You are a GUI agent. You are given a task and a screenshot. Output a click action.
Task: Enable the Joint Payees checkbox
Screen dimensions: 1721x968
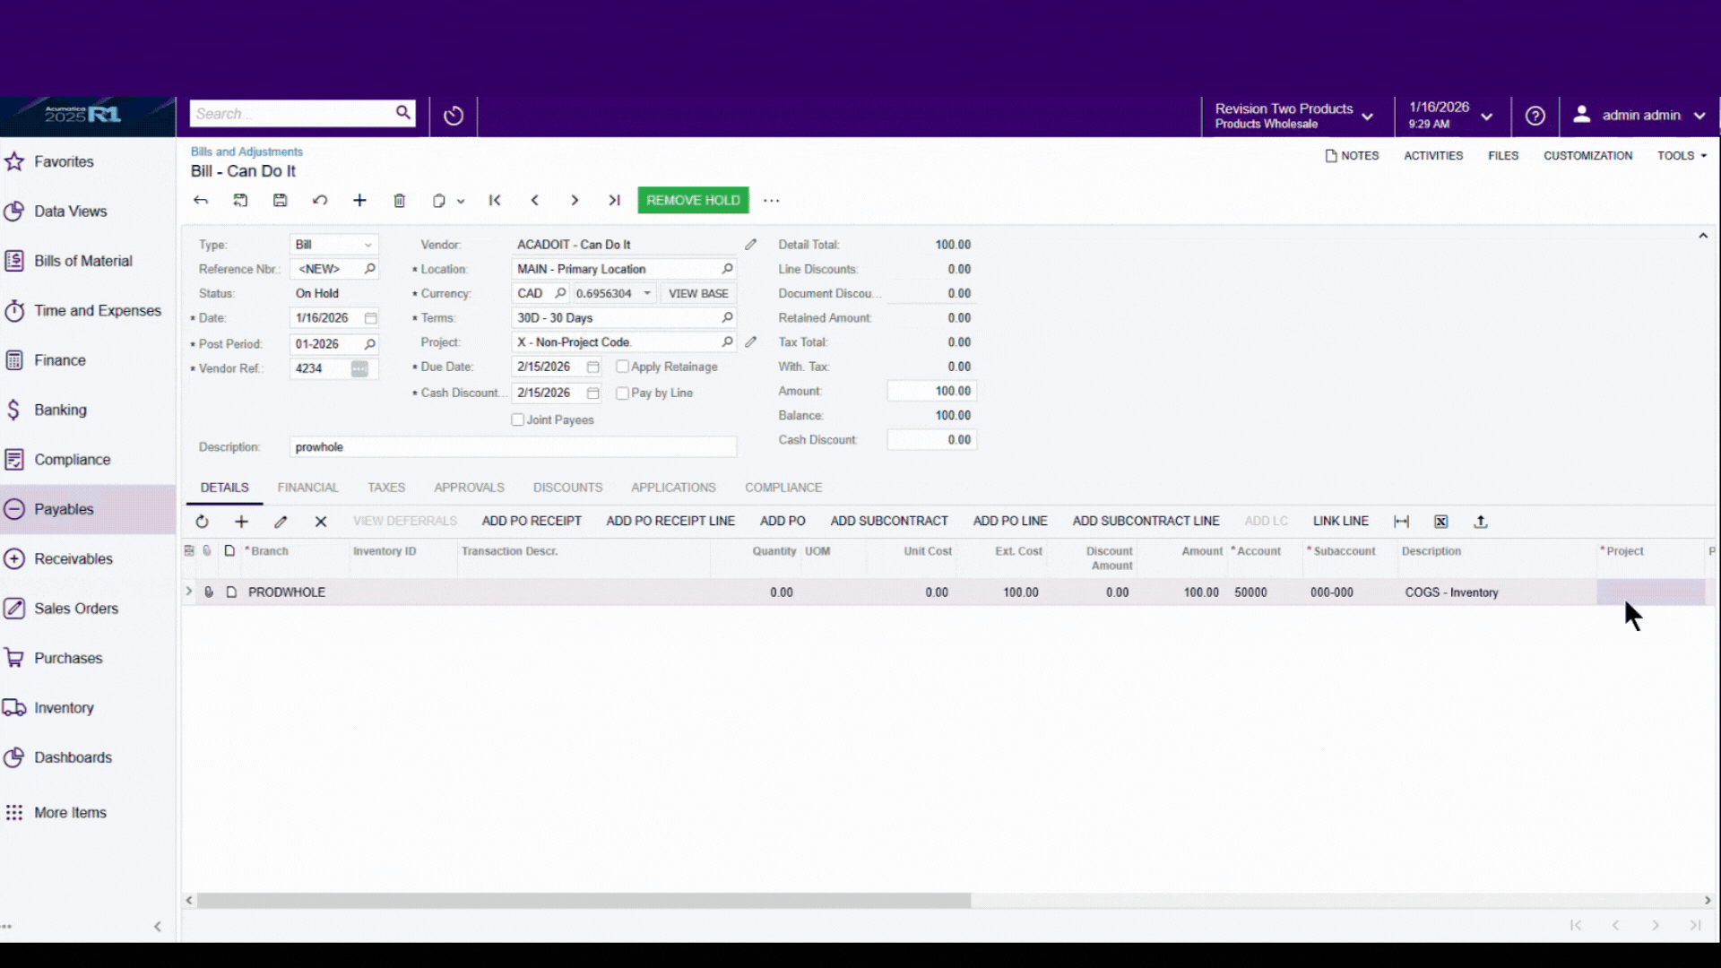click(517, 419)
